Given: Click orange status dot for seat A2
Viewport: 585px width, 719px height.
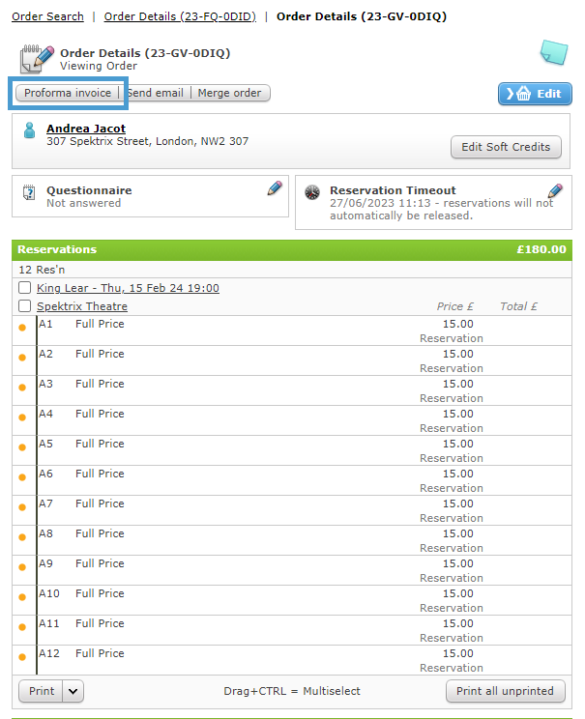Looking at the screenshot, I should tap(22, 358).
